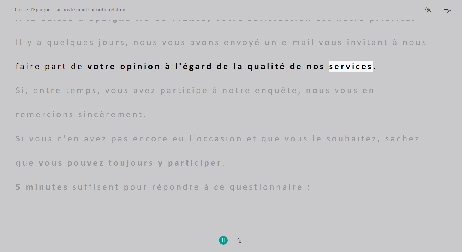This screenshot has height=252, width=462.
Task: Pause the read aloud playback
Action: [x=223, y=240]
